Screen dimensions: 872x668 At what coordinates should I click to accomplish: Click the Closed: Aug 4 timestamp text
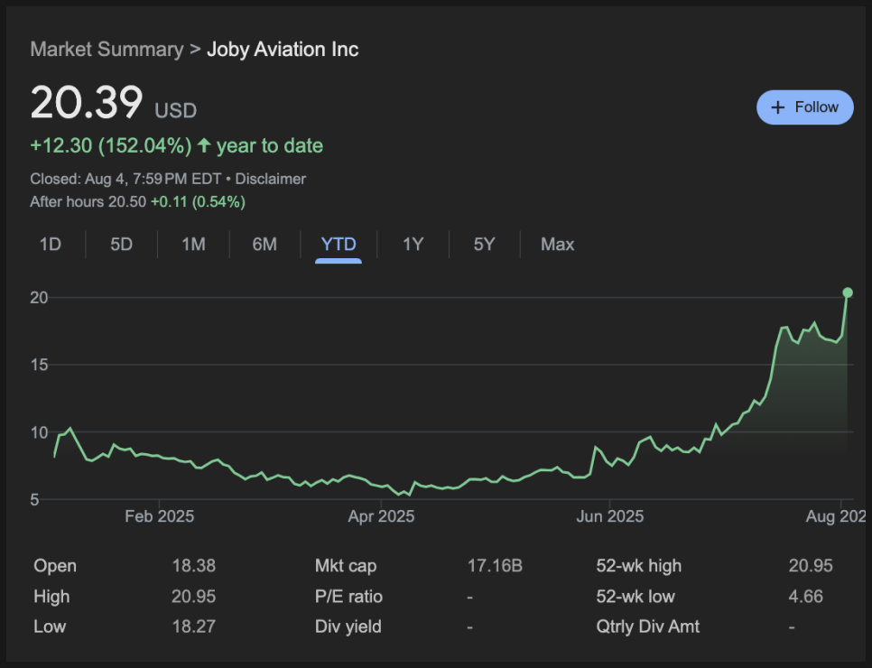tap(125, 179)
